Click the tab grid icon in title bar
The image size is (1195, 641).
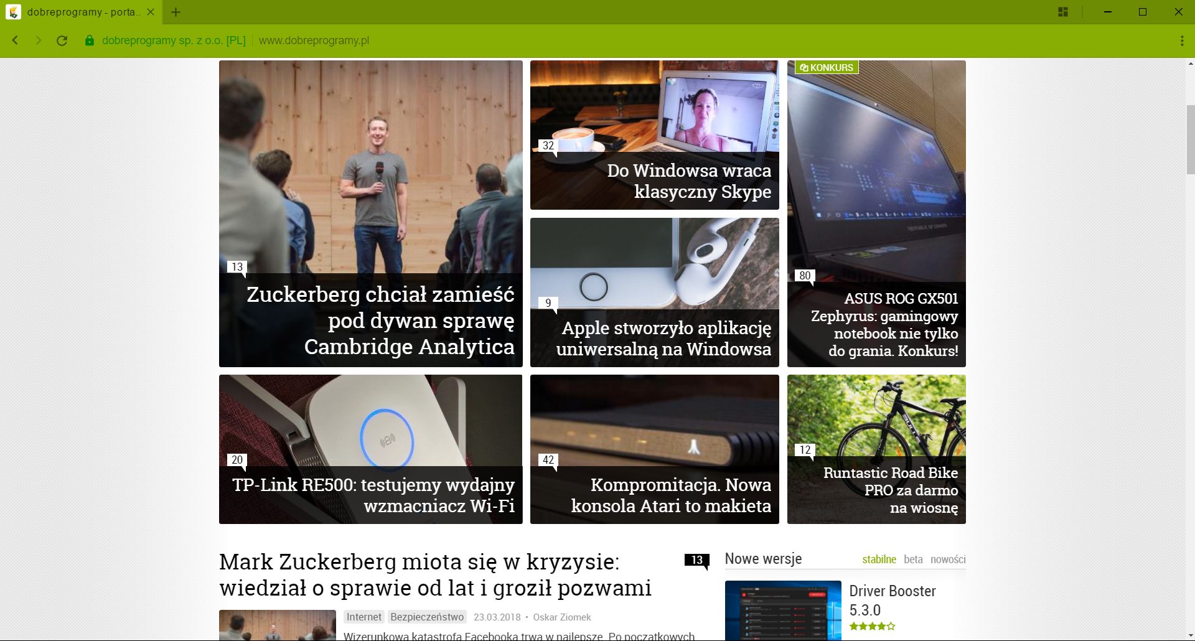[1063, 12]
